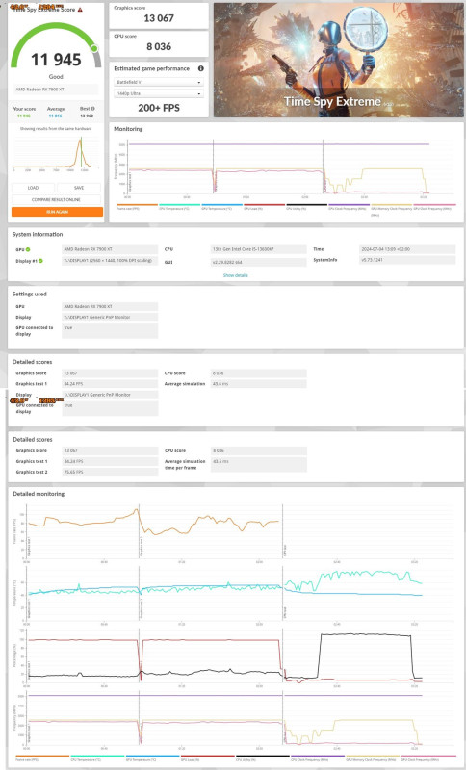This screenshot has width=466, height=770.
Task: Open the 1440p Ultra resolution dropdown
Action: (x=159, y=93)
